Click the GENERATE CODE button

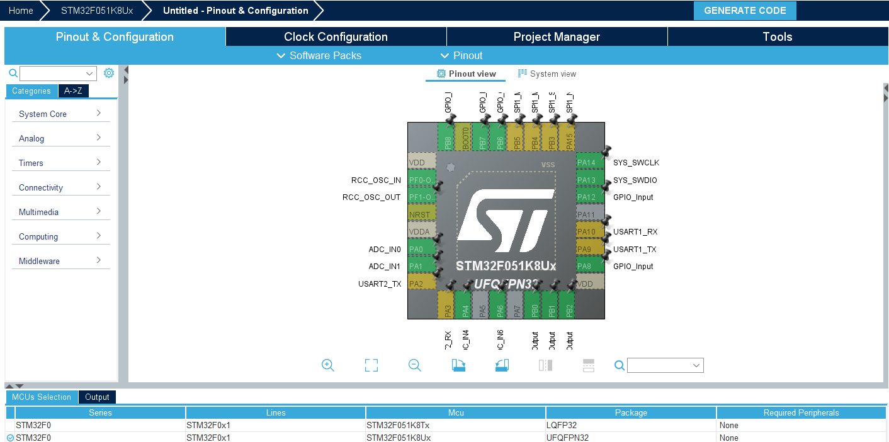tap(745, 11)
